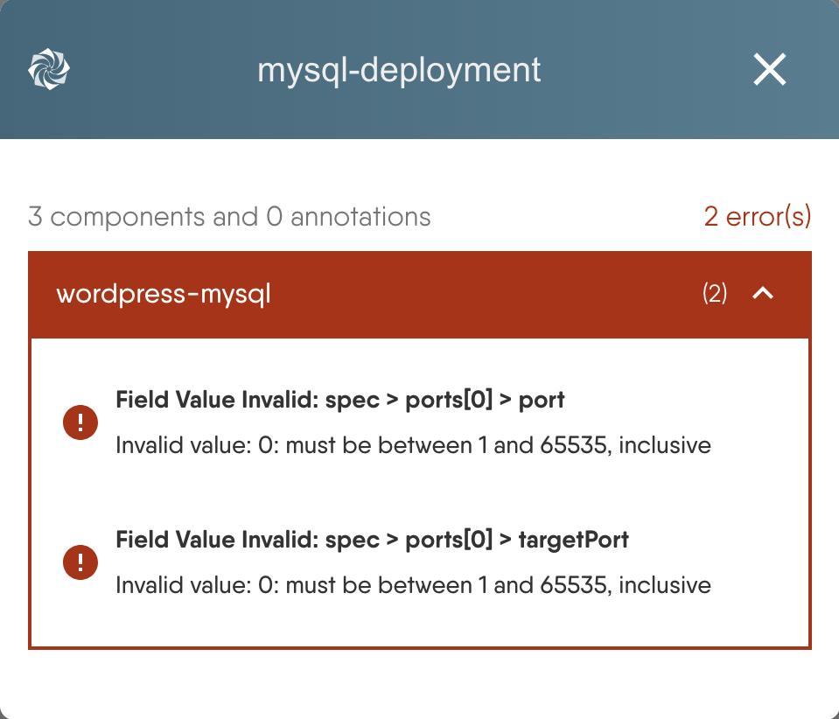Click the mysql-deployment title
Viewport: 839px width, 719px height.
tap(398, 70)
